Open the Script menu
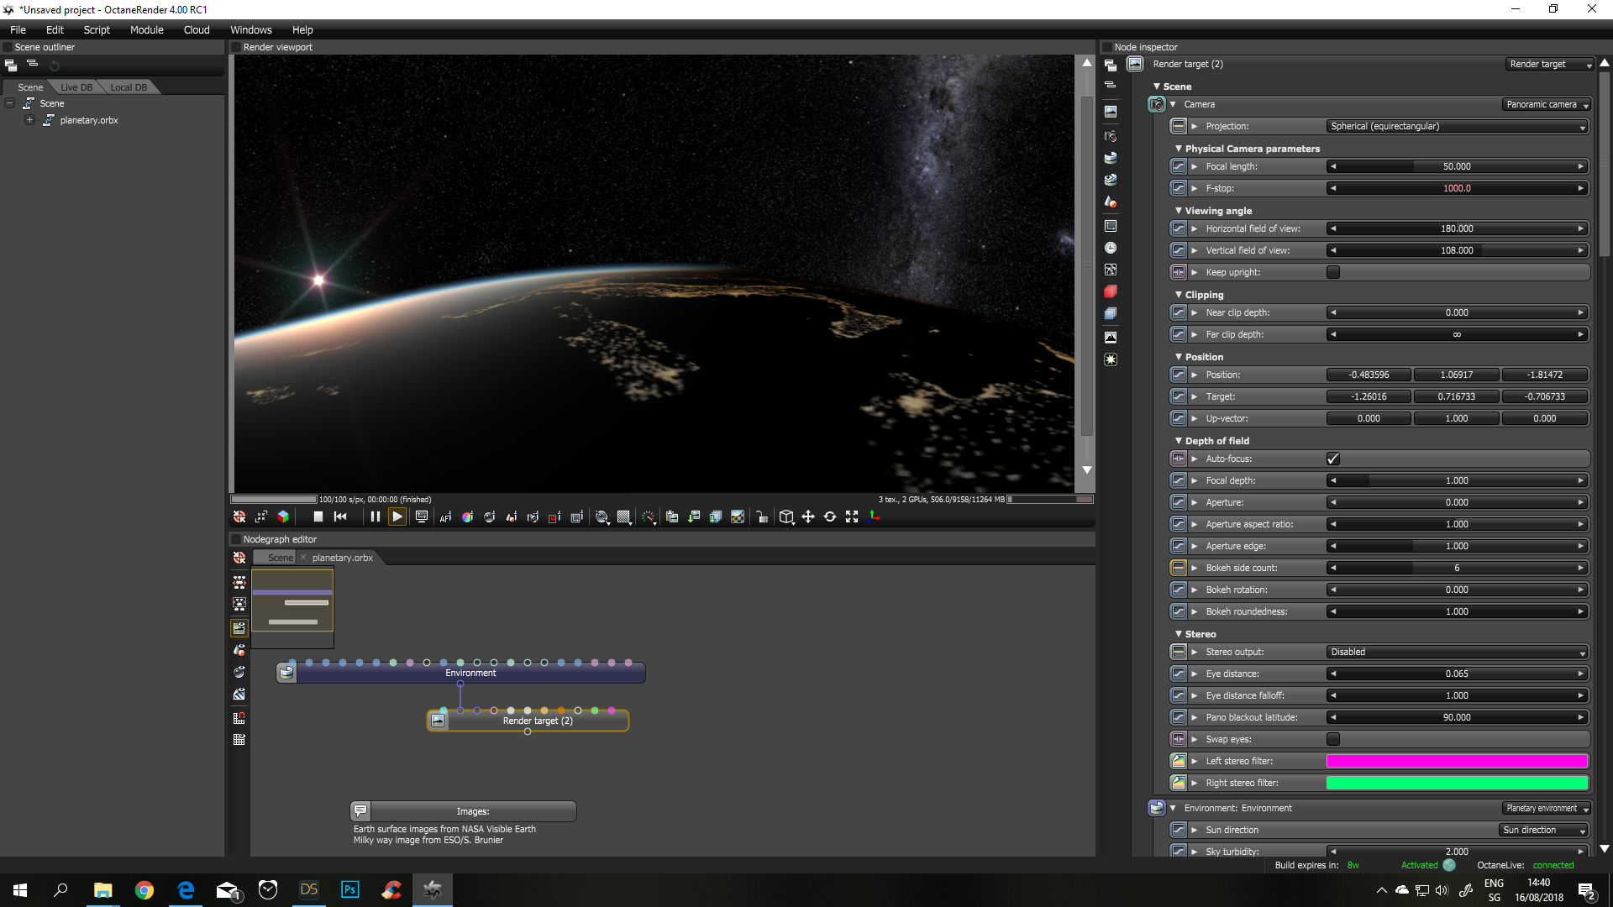1613x907 pixels. pos(97,29)
